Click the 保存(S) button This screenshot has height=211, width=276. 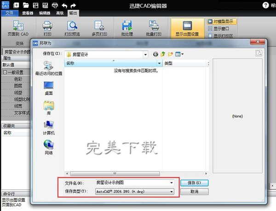(x=194, y=183)
